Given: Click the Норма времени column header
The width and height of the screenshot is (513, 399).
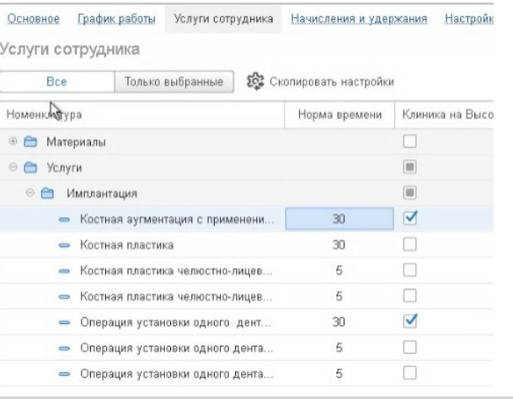Looking at the screenshot, I should tap(339, 114).
